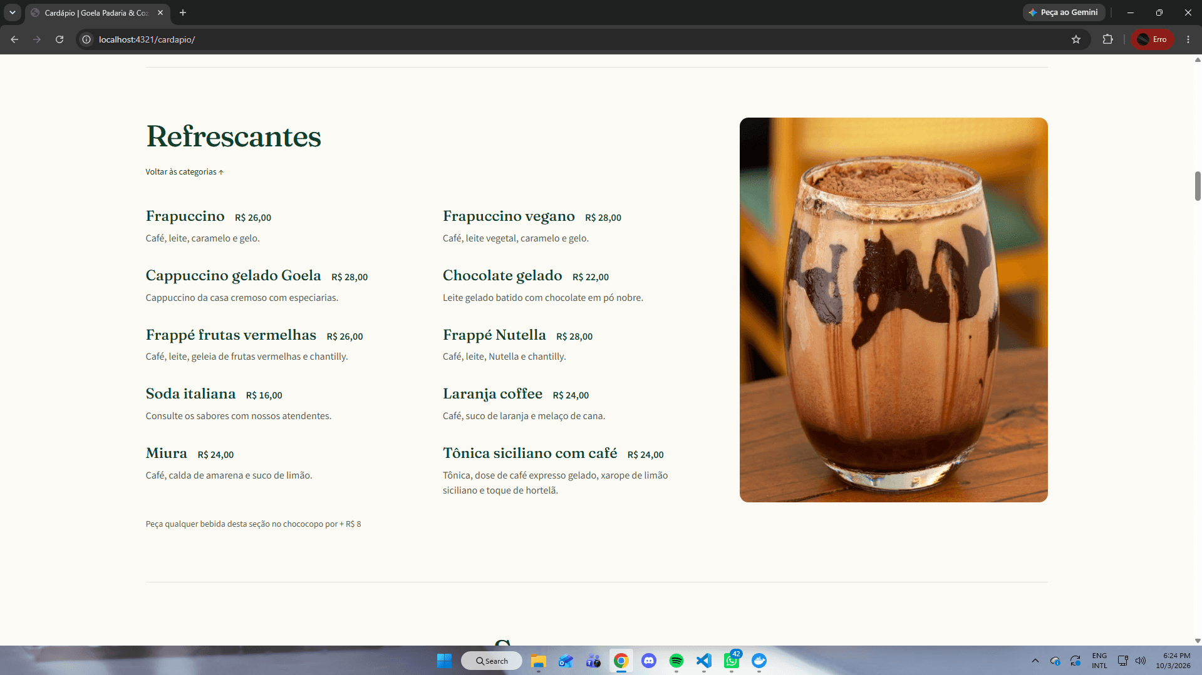Show hidden system tray icons chevron

[1035, 661]
